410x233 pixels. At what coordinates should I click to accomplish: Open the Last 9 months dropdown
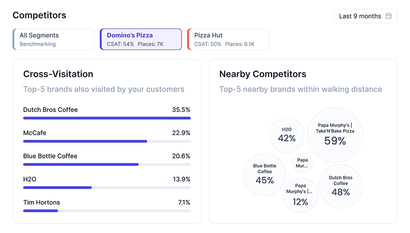[365, 16]
